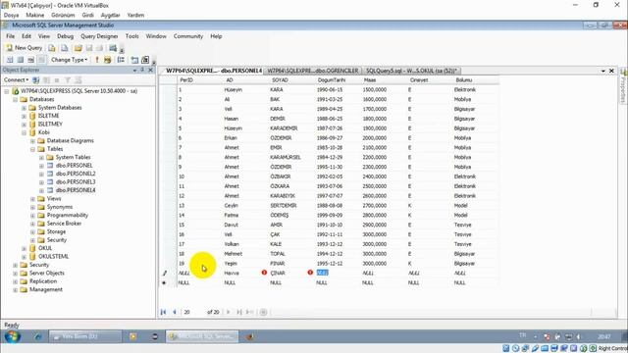Collapse the Tables folder node
The width and height of the screenshot is (628, 353).
point(32,149)
